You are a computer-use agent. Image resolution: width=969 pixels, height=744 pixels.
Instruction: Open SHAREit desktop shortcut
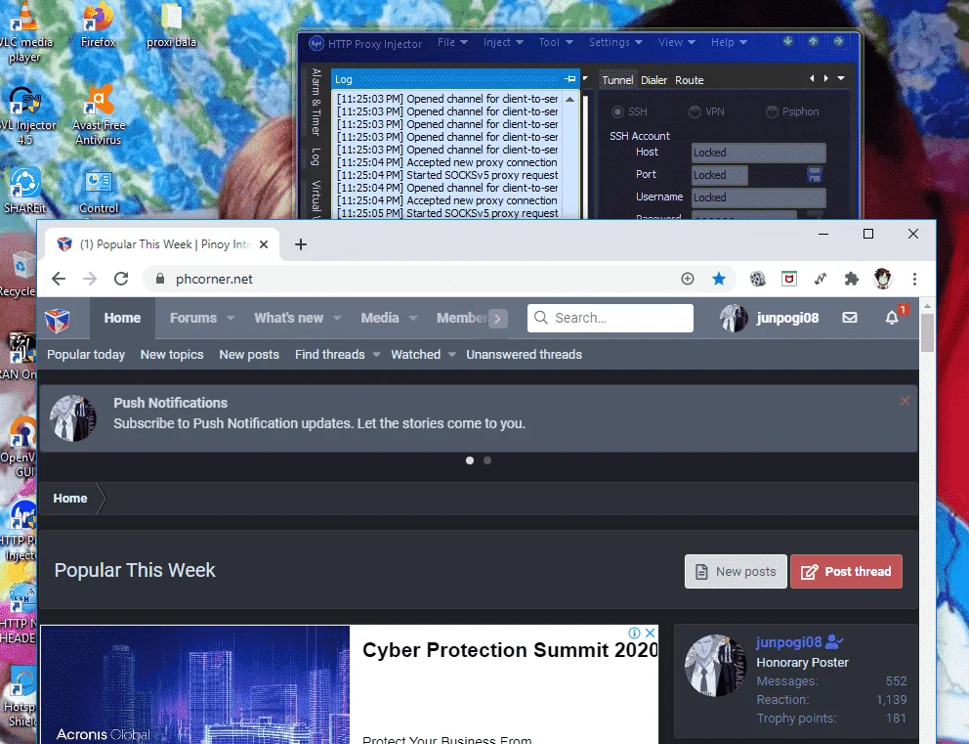tap(24, 191)
